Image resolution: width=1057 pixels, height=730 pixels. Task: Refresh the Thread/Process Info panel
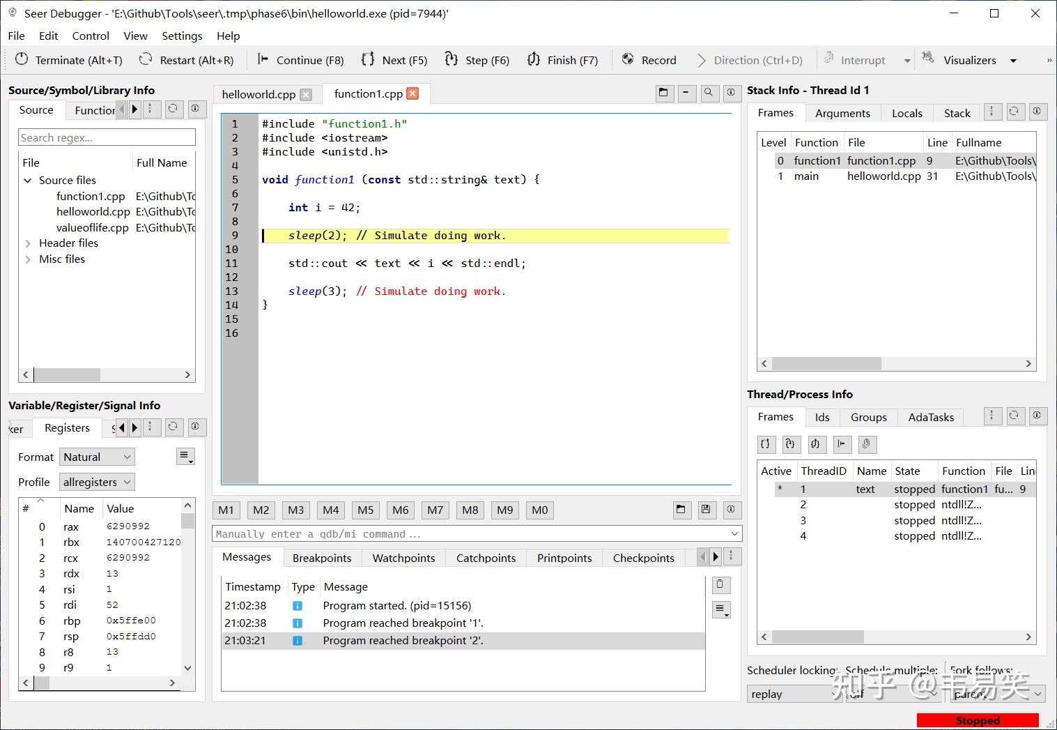[1015, 416]
